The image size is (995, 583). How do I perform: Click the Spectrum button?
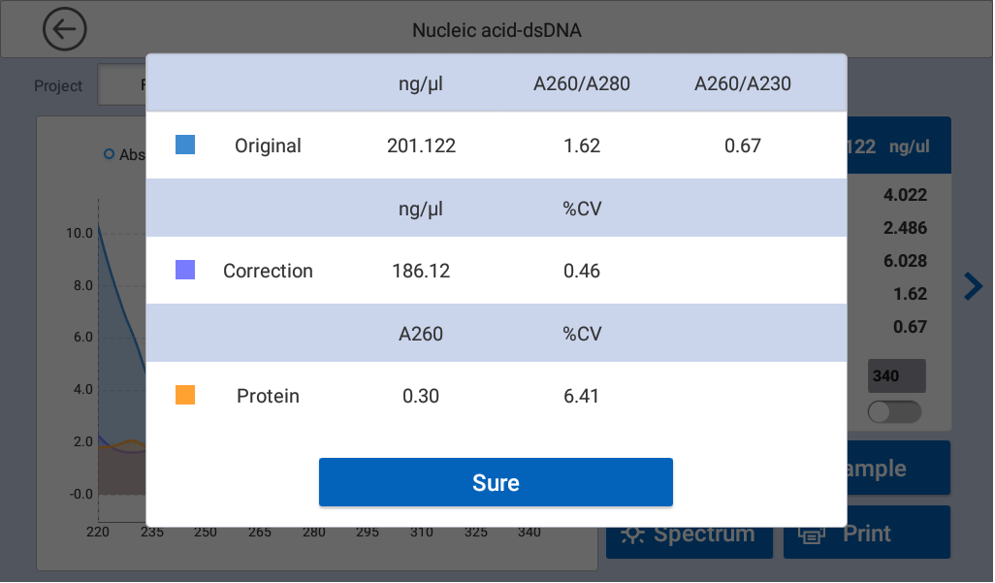click(689, 533)
